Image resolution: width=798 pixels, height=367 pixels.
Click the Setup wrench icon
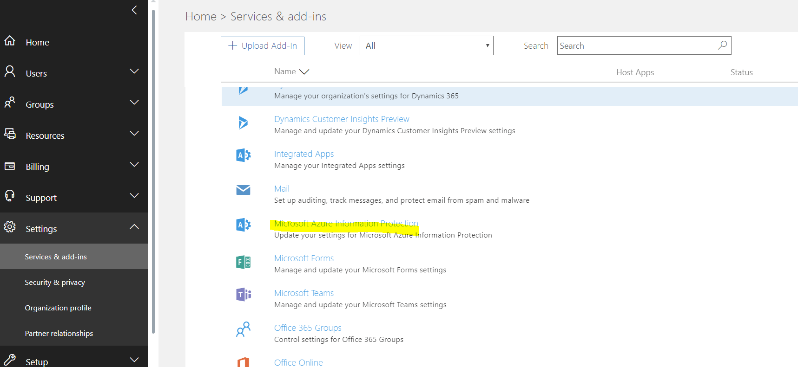(x=10, y=360)
